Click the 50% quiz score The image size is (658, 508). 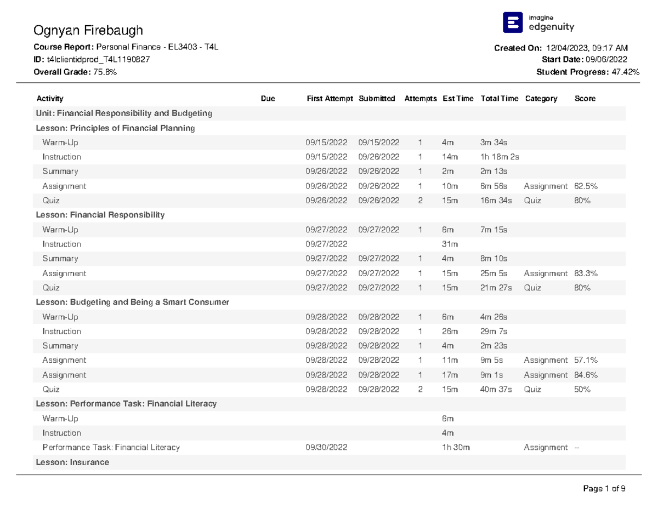click(583, 389)
